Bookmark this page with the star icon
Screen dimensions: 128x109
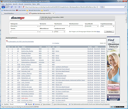click(x=97, y=7)
